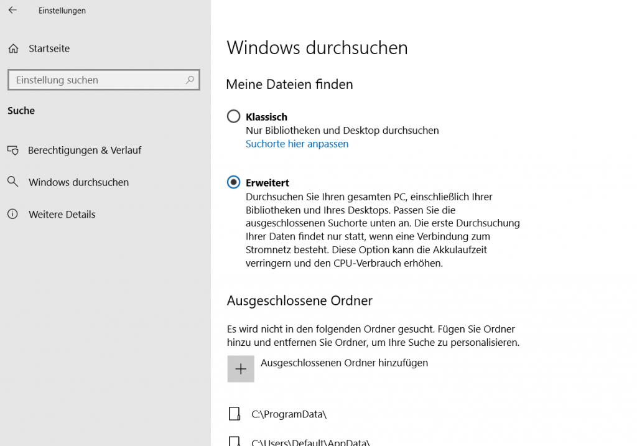
Task: Click the magnifier icon in search box
Action: 190,80
